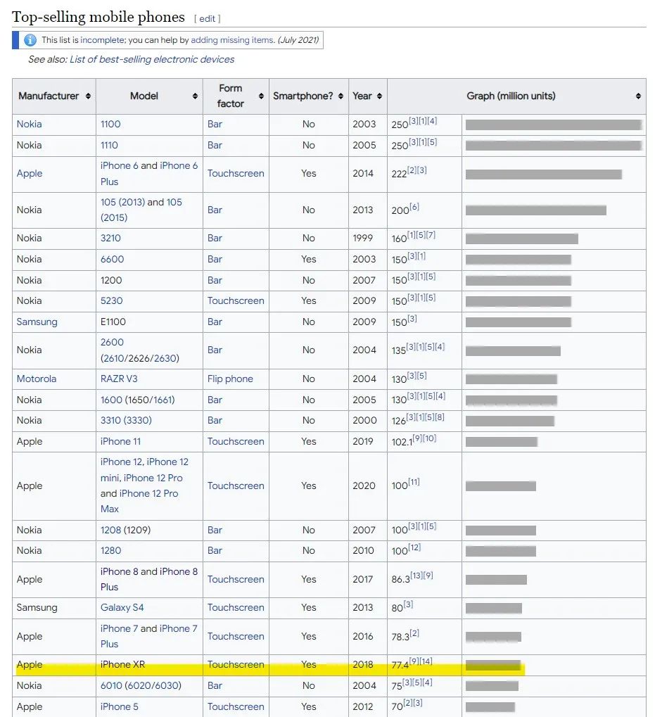The height and width of the screenshot is (717, 655).
Task: Click the 'incomplete' link in notice
Action: 101,40
